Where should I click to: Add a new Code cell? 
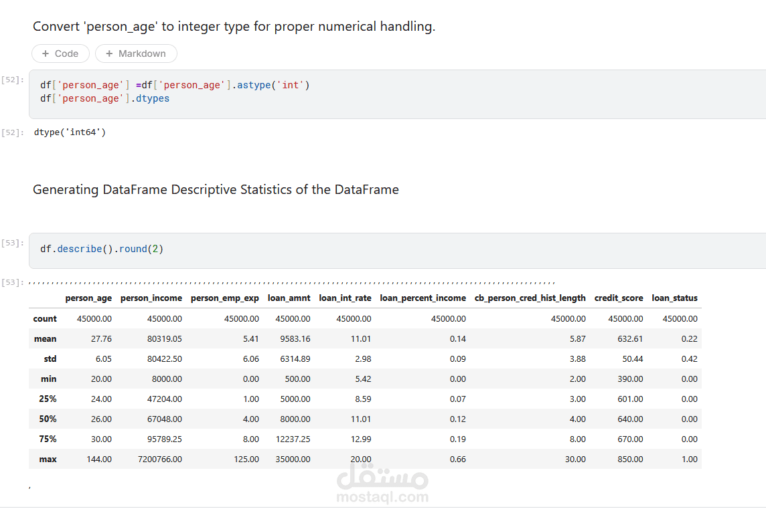pos(60,54)
